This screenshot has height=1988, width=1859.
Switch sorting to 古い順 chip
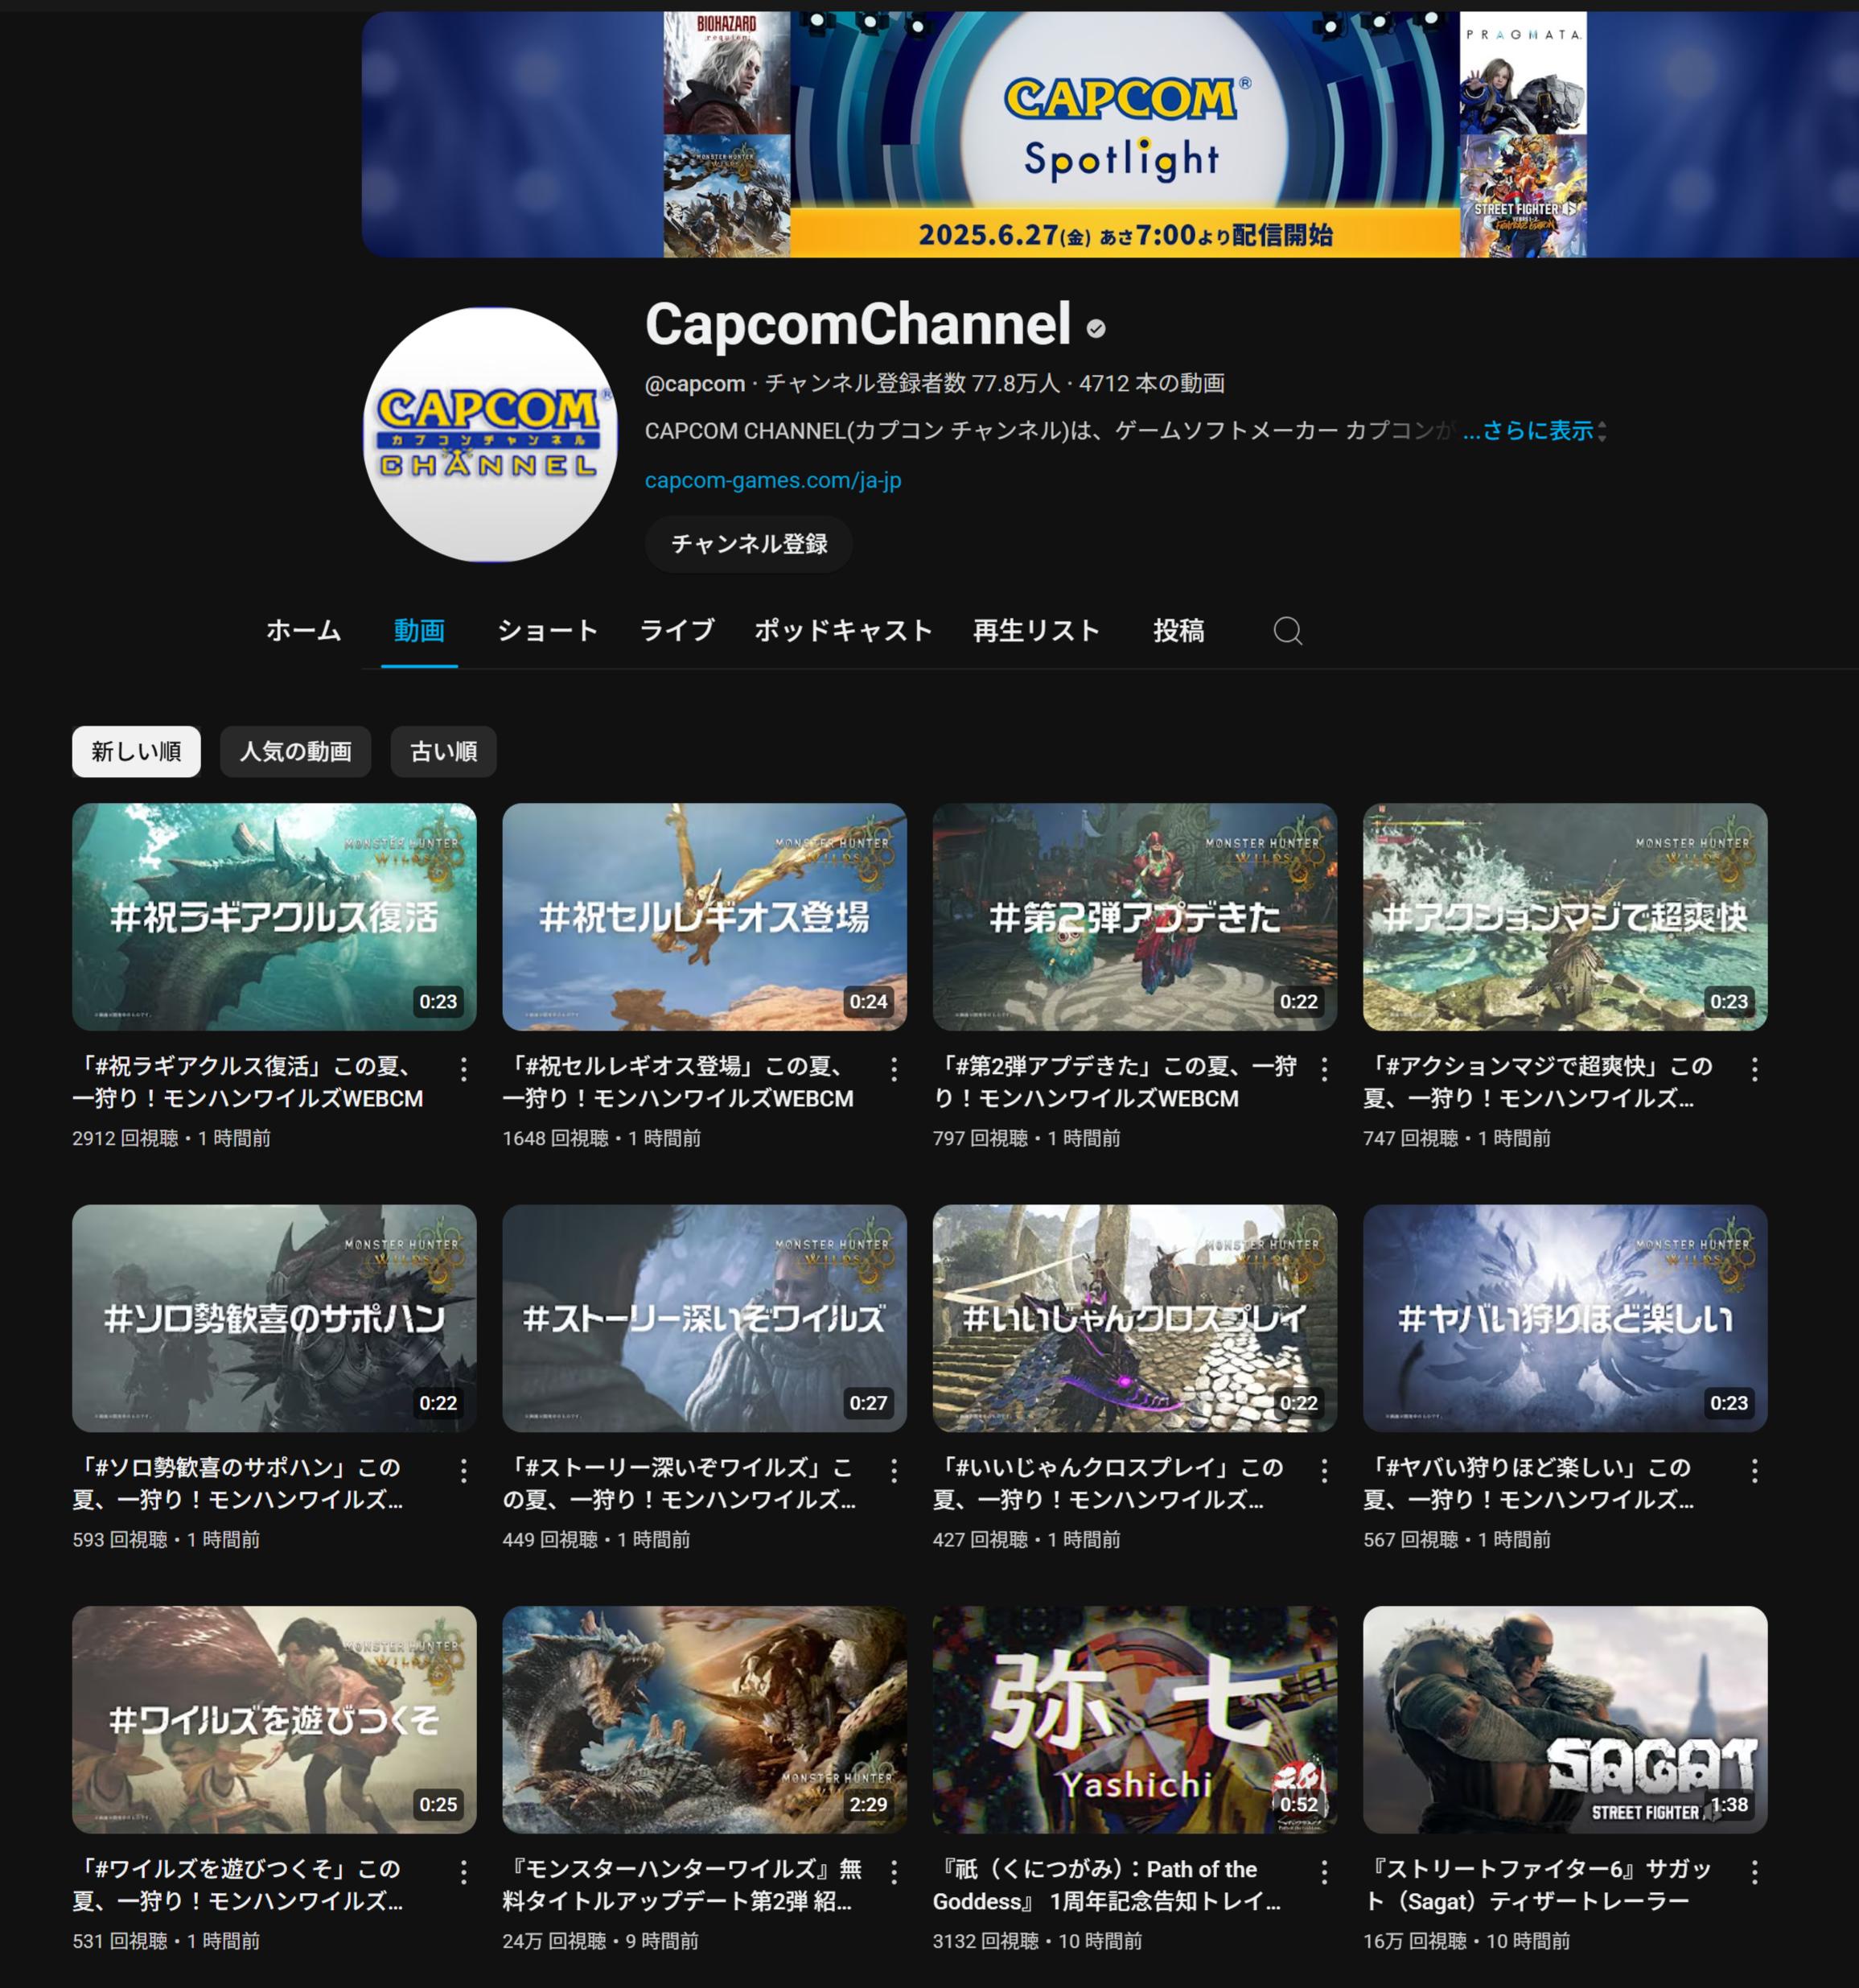[443, 751]
